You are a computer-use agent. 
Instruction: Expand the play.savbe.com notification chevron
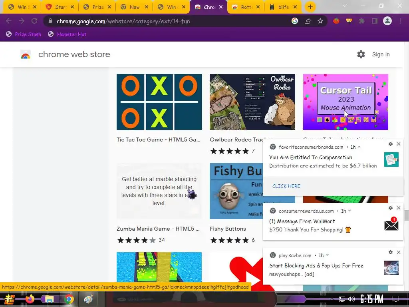327,255
